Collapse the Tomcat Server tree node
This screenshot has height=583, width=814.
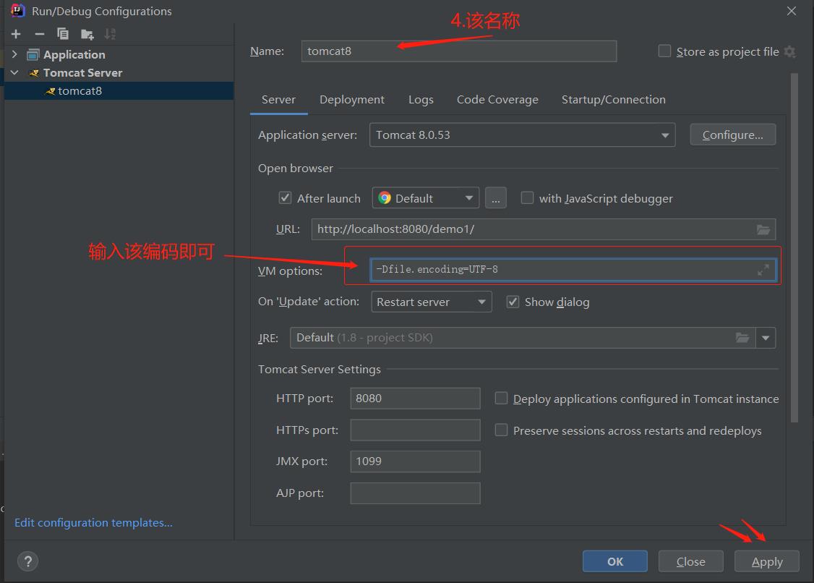(14, 72)
